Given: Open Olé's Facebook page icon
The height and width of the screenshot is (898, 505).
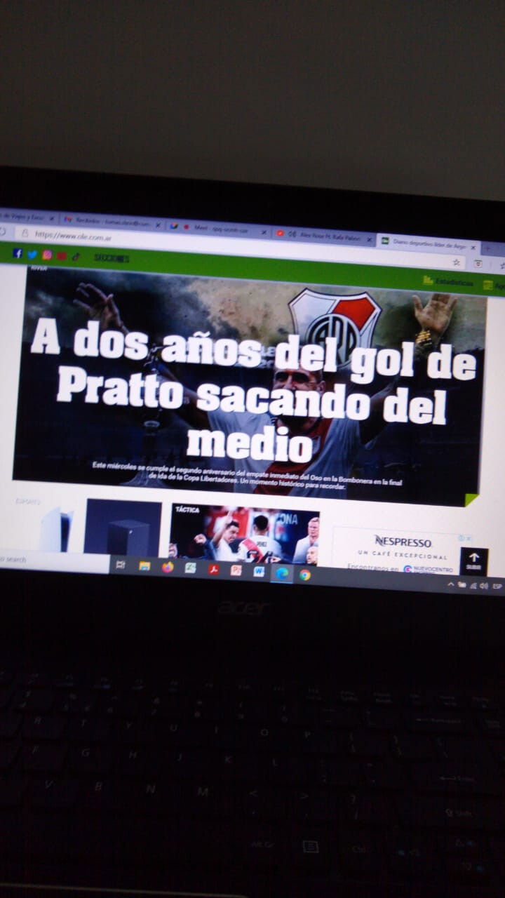Looking at the screenshot, I should coord(17,253).
